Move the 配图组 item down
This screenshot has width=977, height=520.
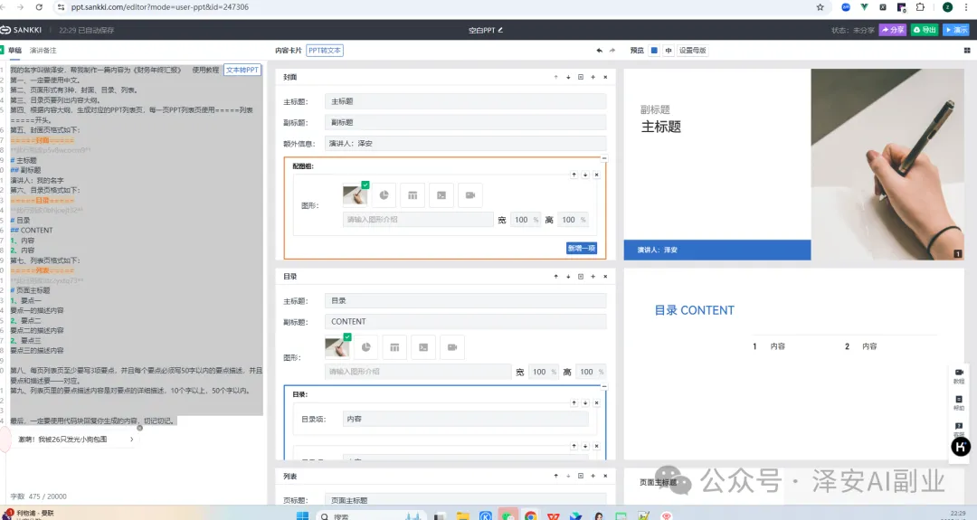click(x=585, y=175)
